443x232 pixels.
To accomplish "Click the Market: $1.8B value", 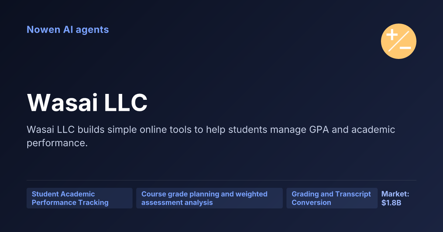I will point(395,198).
